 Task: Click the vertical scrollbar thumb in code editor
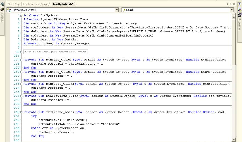tap(233, 42)
